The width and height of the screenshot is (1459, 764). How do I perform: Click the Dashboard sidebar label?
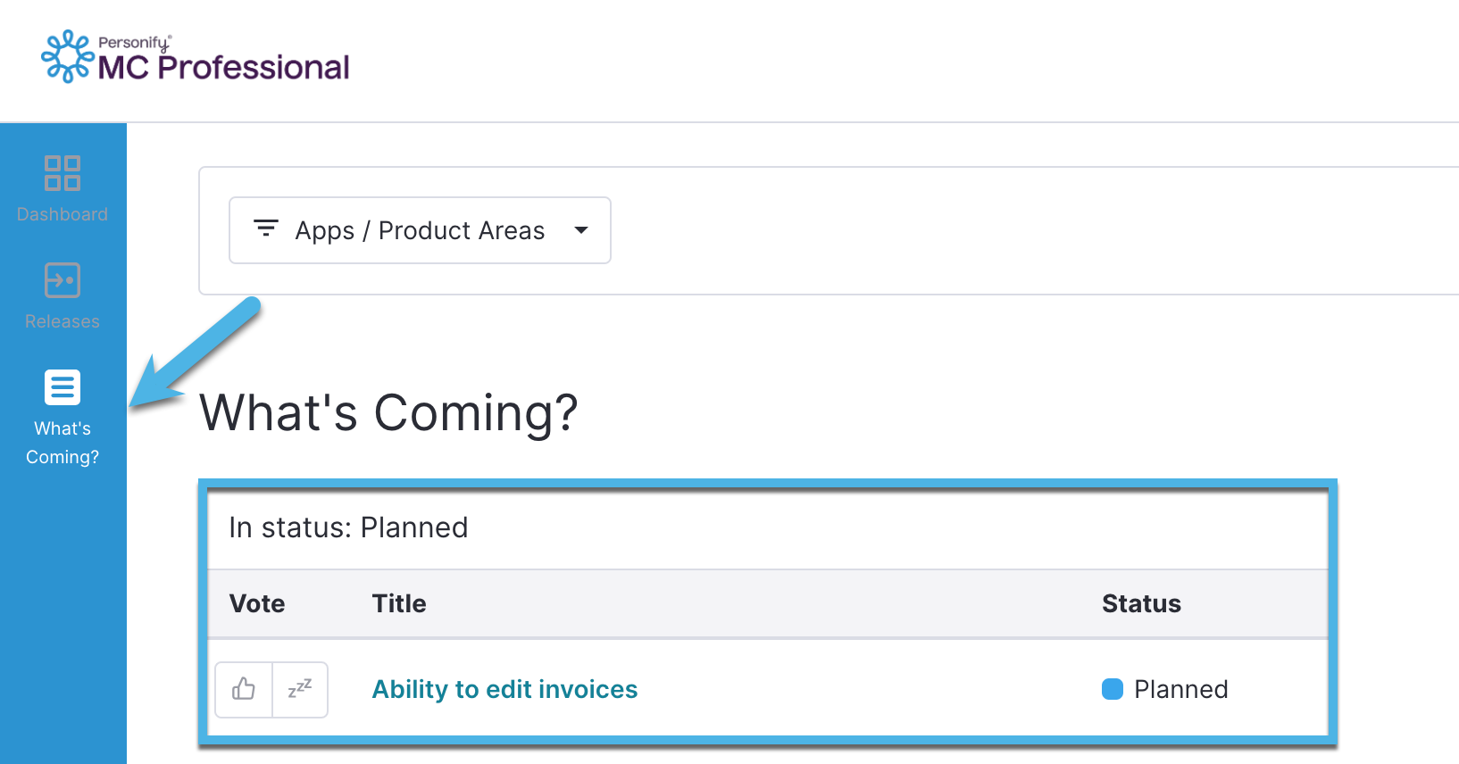[x=63, y=214]
